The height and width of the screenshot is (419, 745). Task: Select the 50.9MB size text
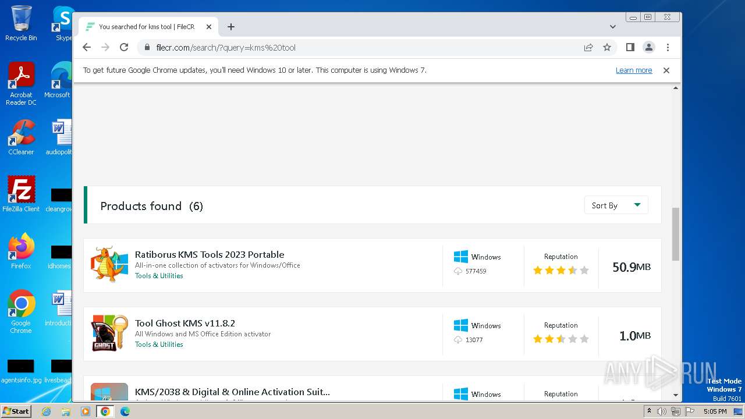pos(632,267)
